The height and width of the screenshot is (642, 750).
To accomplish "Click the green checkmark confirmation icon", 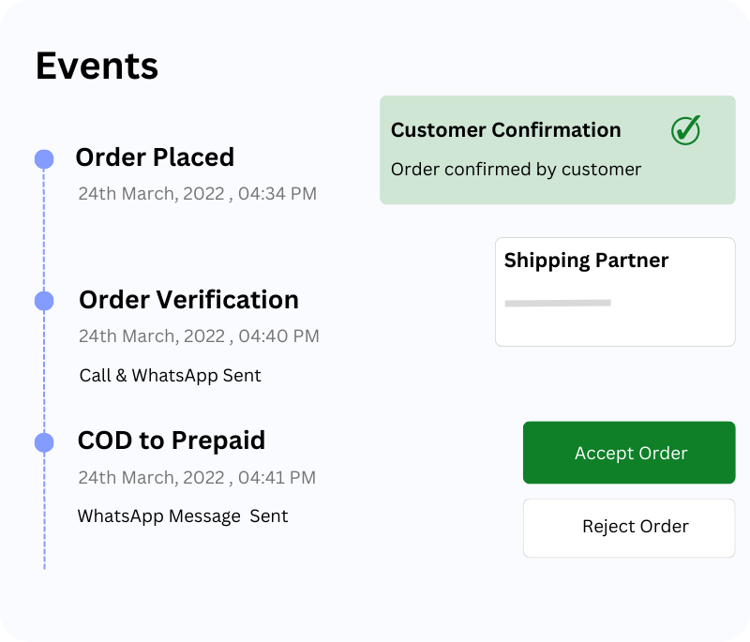I will (x=686, y=130).
